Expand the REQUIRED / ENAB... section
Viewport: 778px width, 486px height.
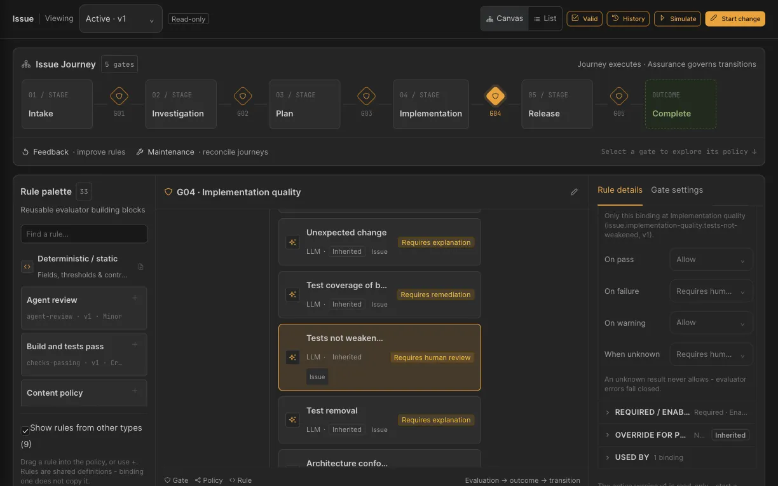click(x=677, y=412)
